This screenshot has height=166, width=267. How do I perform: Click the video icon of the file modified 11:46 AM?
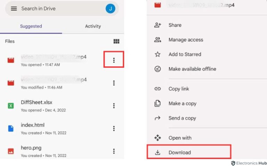tap(11, 83)
